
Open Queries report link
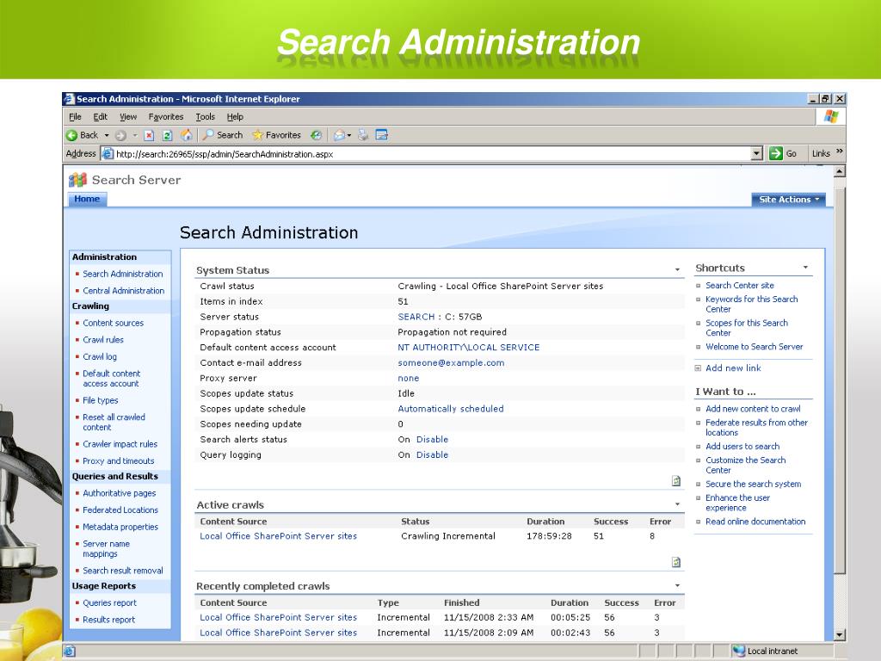click(109, 603)
